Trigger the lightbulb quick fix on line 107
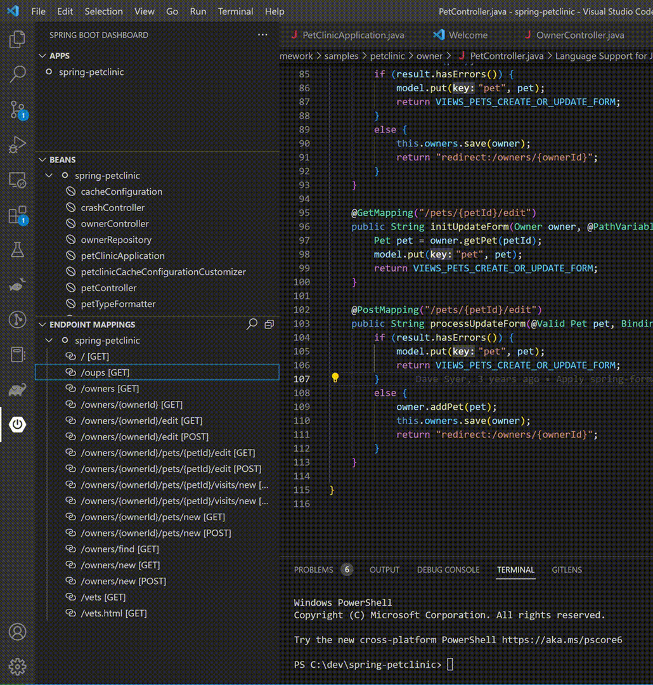 tap(335, 378)
